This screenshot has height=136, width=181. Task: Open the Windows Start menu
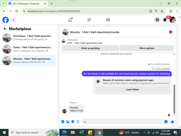4,132
